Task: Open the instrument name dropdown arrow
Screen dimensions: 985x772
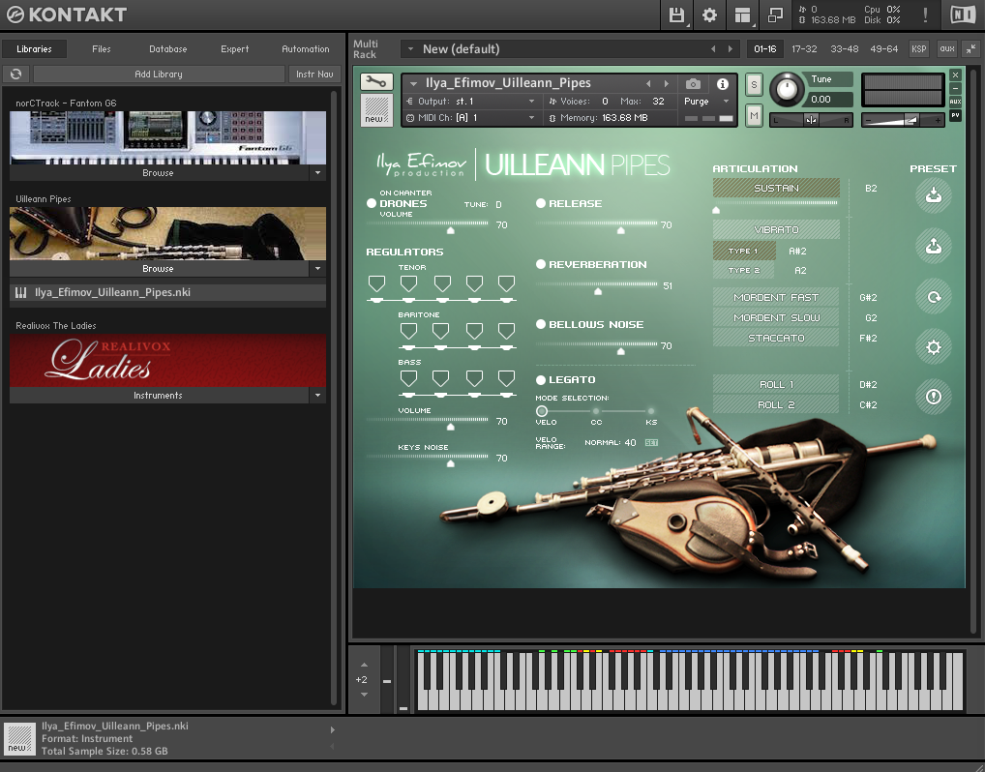Action: (x=413, y=83)
